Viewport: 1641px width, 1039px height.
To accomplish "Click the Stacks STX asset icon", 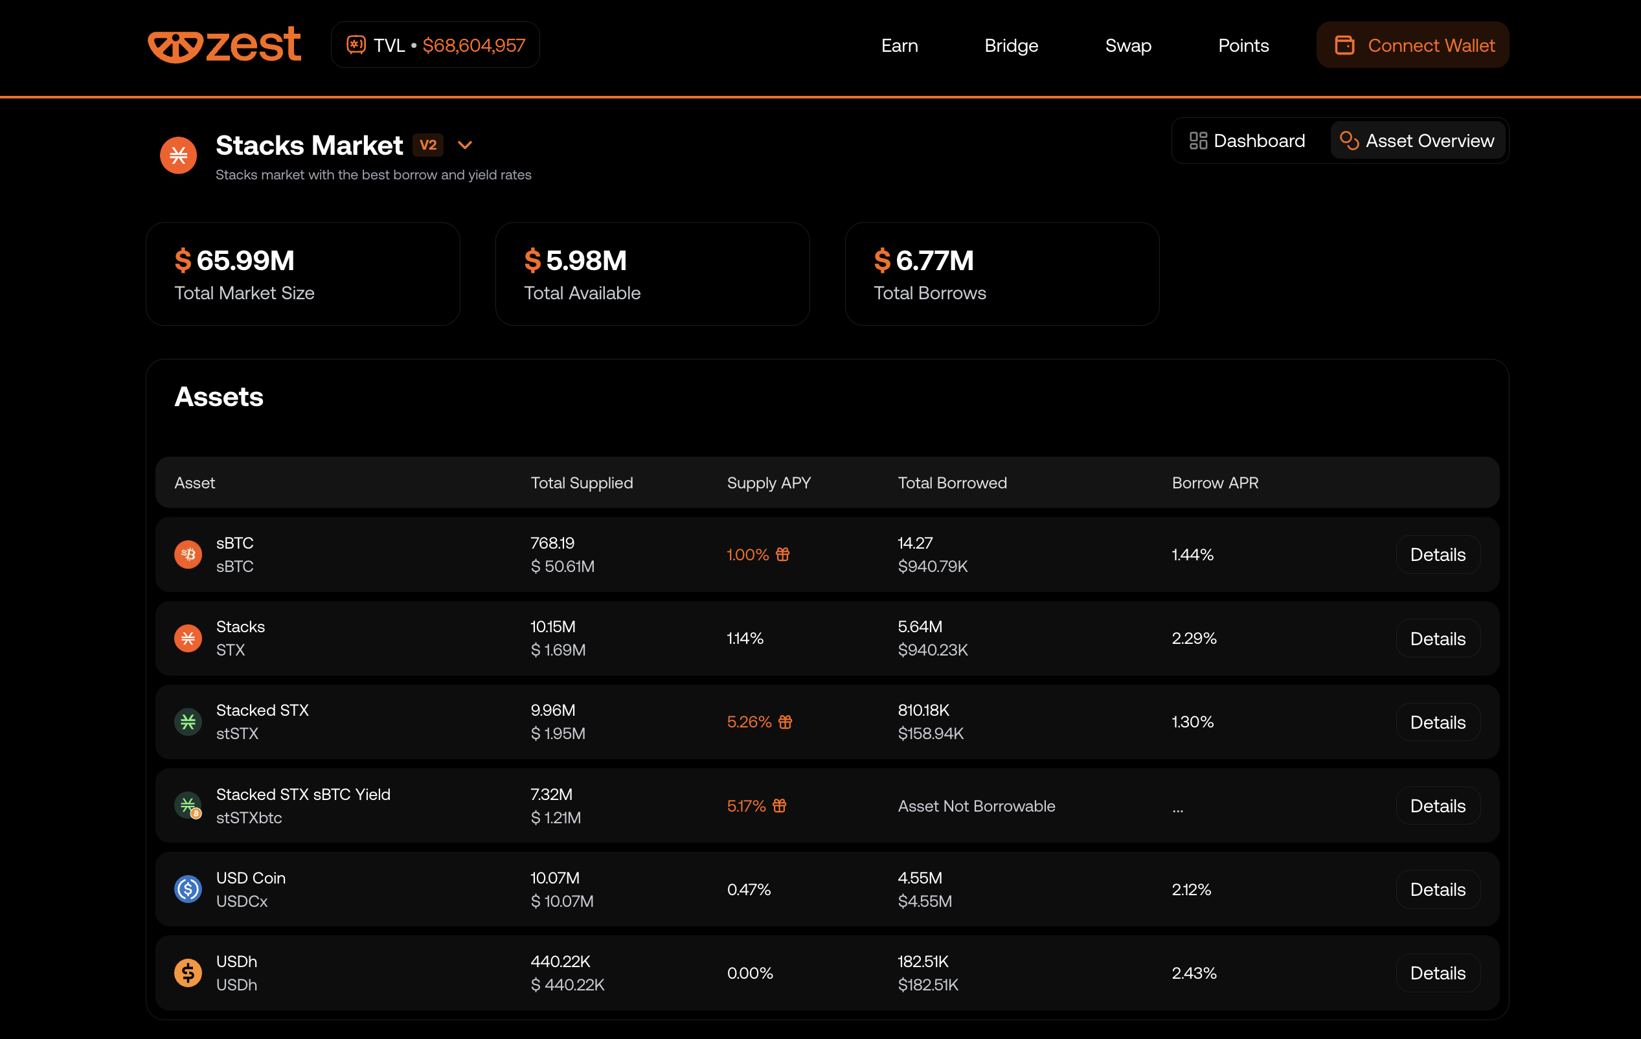I will (x=188, y=638).
